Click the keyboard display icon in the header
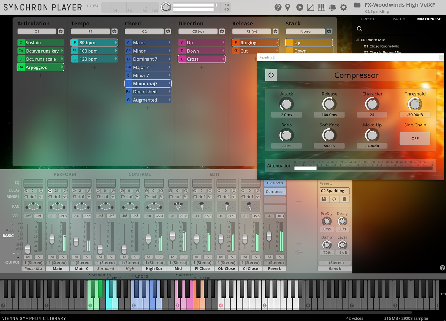 pos(322,7)
